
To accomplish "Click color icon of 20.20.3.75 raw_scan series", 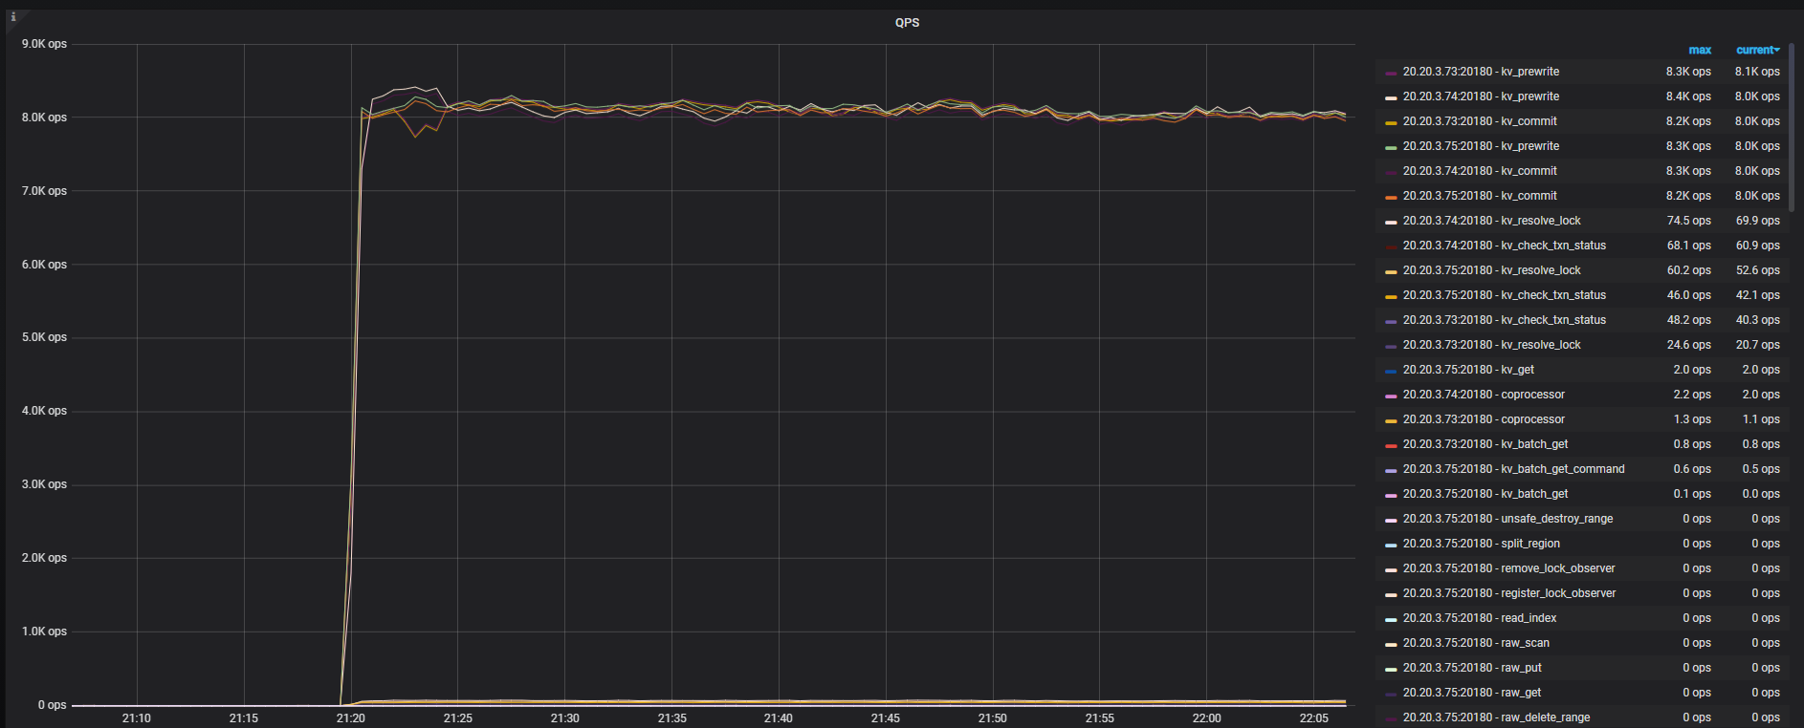I will [x=1391, y=644].
